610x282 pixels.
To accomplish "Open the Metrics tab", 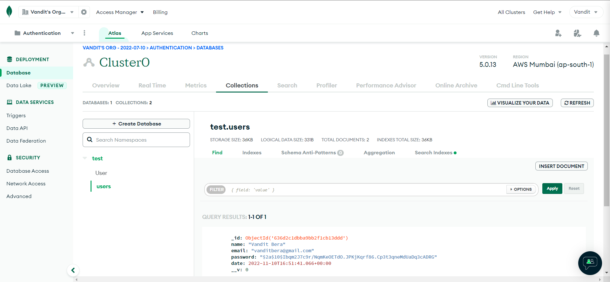I will tap(196, 85).
